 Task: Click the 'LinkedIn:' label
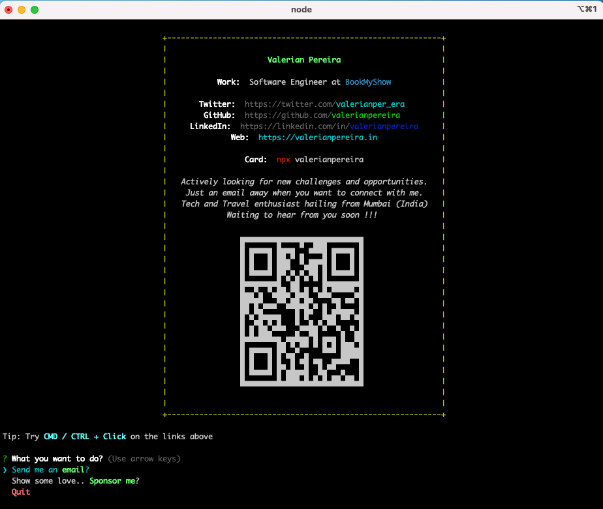point(210,126)
